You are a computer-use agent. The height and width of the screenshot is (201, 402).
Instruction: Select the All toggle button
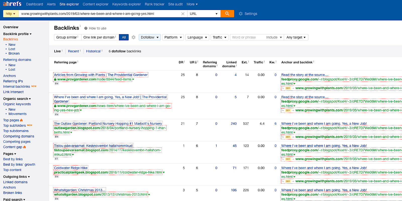[x=124, y=37]
